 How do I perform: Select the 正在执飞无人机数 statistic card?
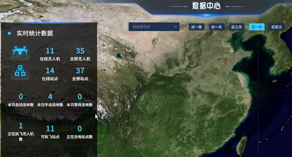[x=21, y=131]
